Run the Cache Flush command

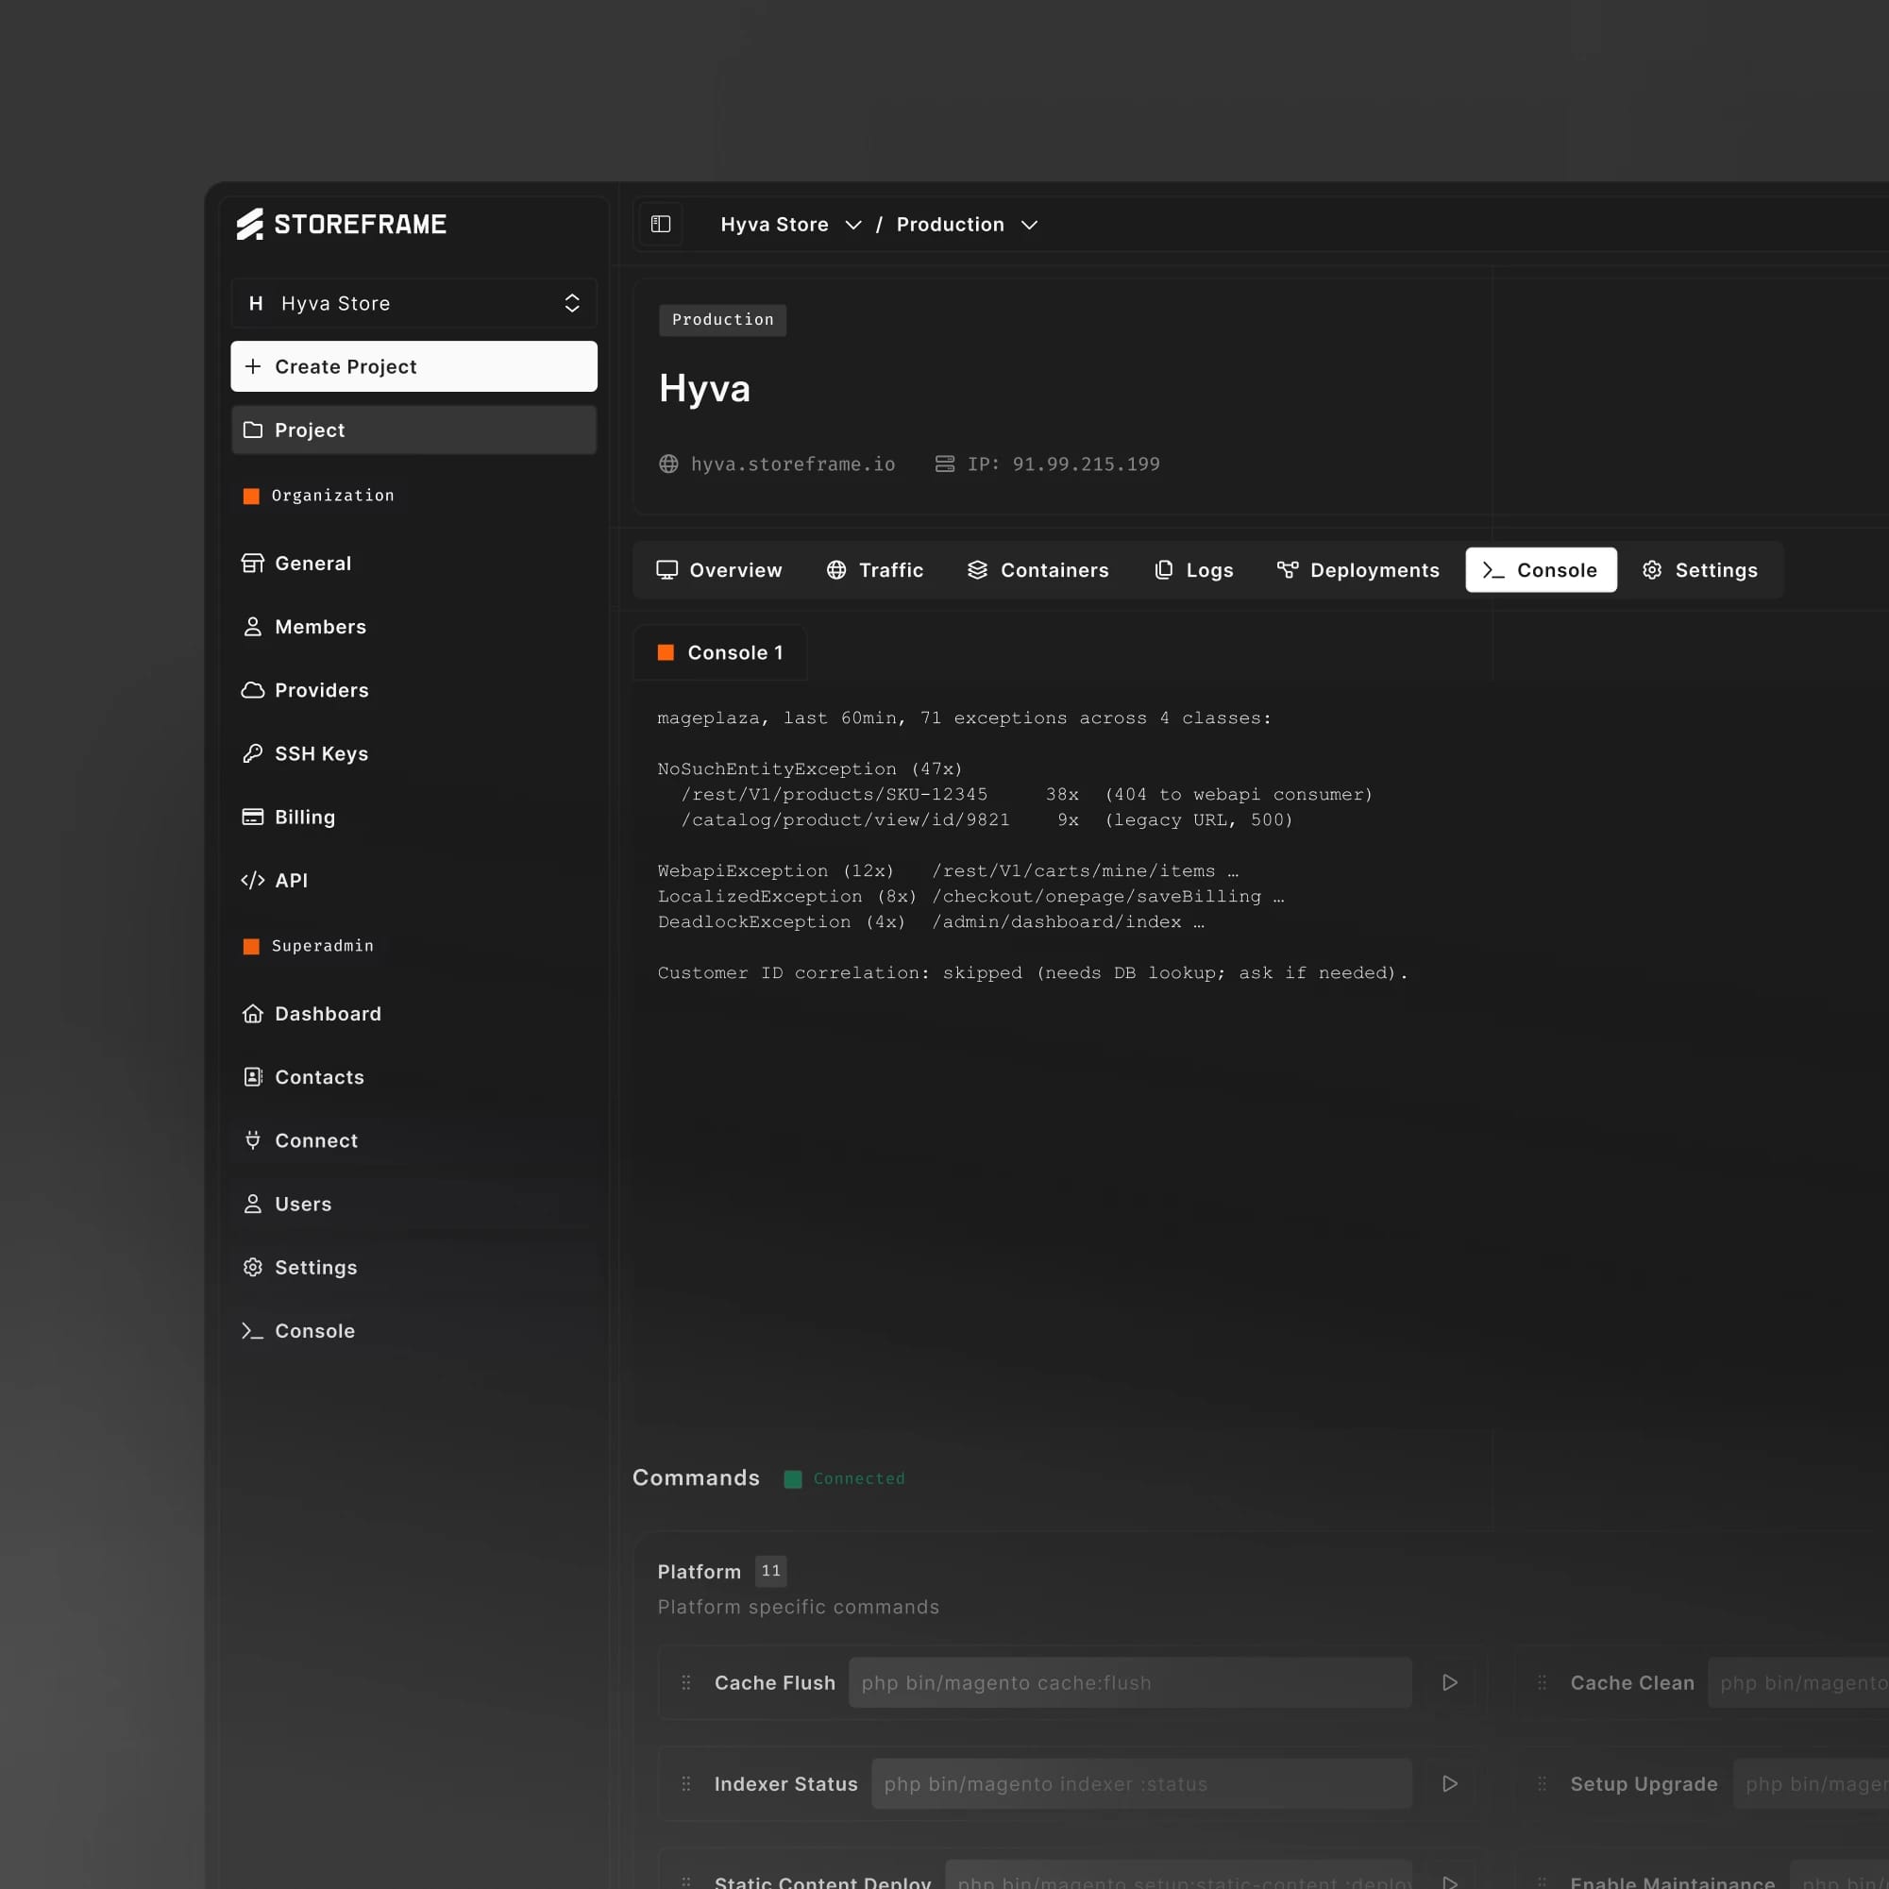click(x=1450, y=1682)
